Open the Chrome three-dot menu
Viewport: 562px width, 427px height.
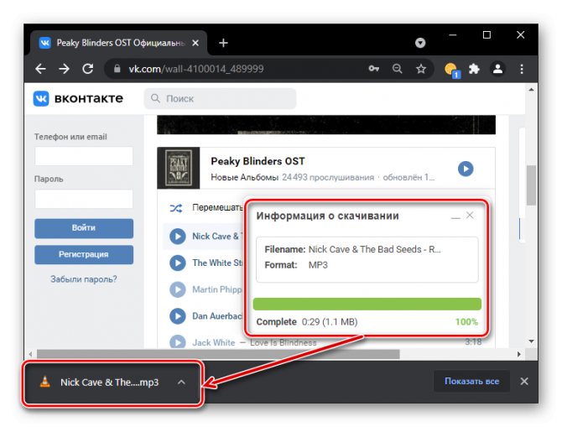coord(522,69)
